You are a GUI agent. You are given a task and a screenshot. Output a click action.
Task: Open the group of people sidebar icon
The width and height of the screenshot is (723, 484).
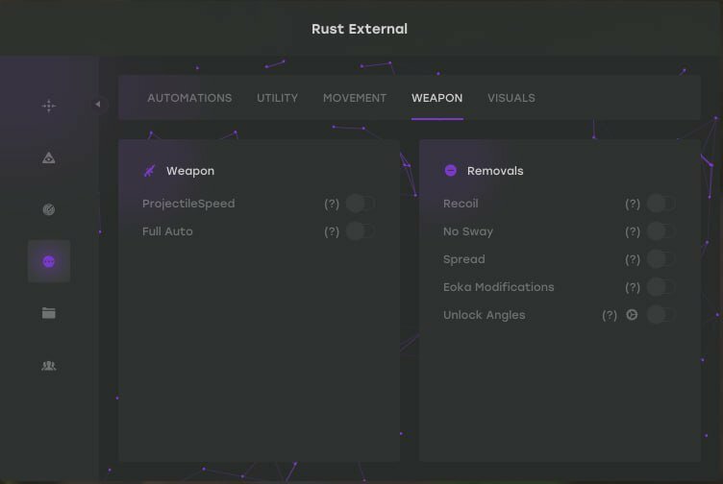tap(49, 366)
